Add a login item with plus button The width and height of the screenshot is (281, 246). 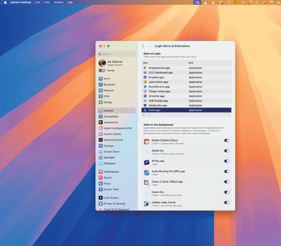coord(144,115)
